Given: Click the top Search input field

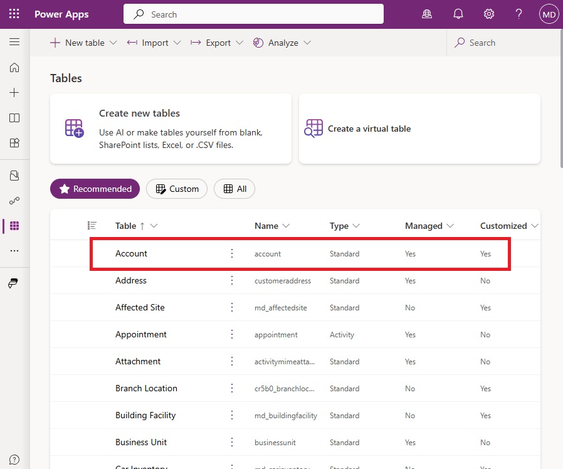Looking at the screenshot, I should coord(253,14).
